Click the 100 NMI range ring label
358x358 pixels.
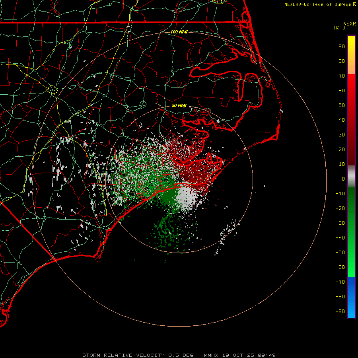point(179,32)
